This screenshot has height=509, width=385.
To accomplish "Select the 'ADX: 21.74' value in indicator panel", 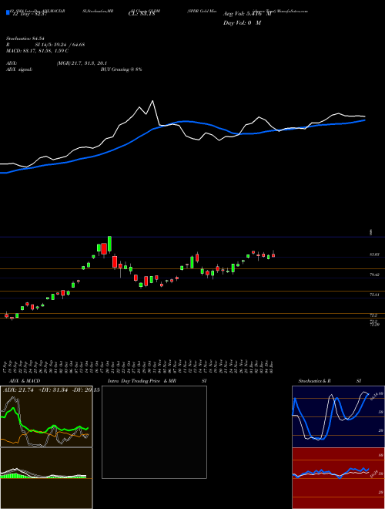I will 18,390.
